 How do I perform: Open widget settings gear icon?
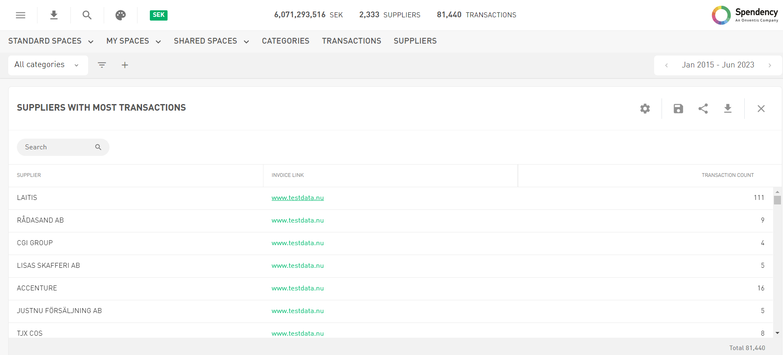(x=645, y=109)
